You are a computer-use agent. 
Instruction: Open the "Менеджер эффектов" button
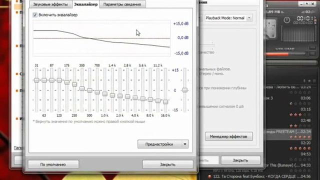tap(228, 136)
